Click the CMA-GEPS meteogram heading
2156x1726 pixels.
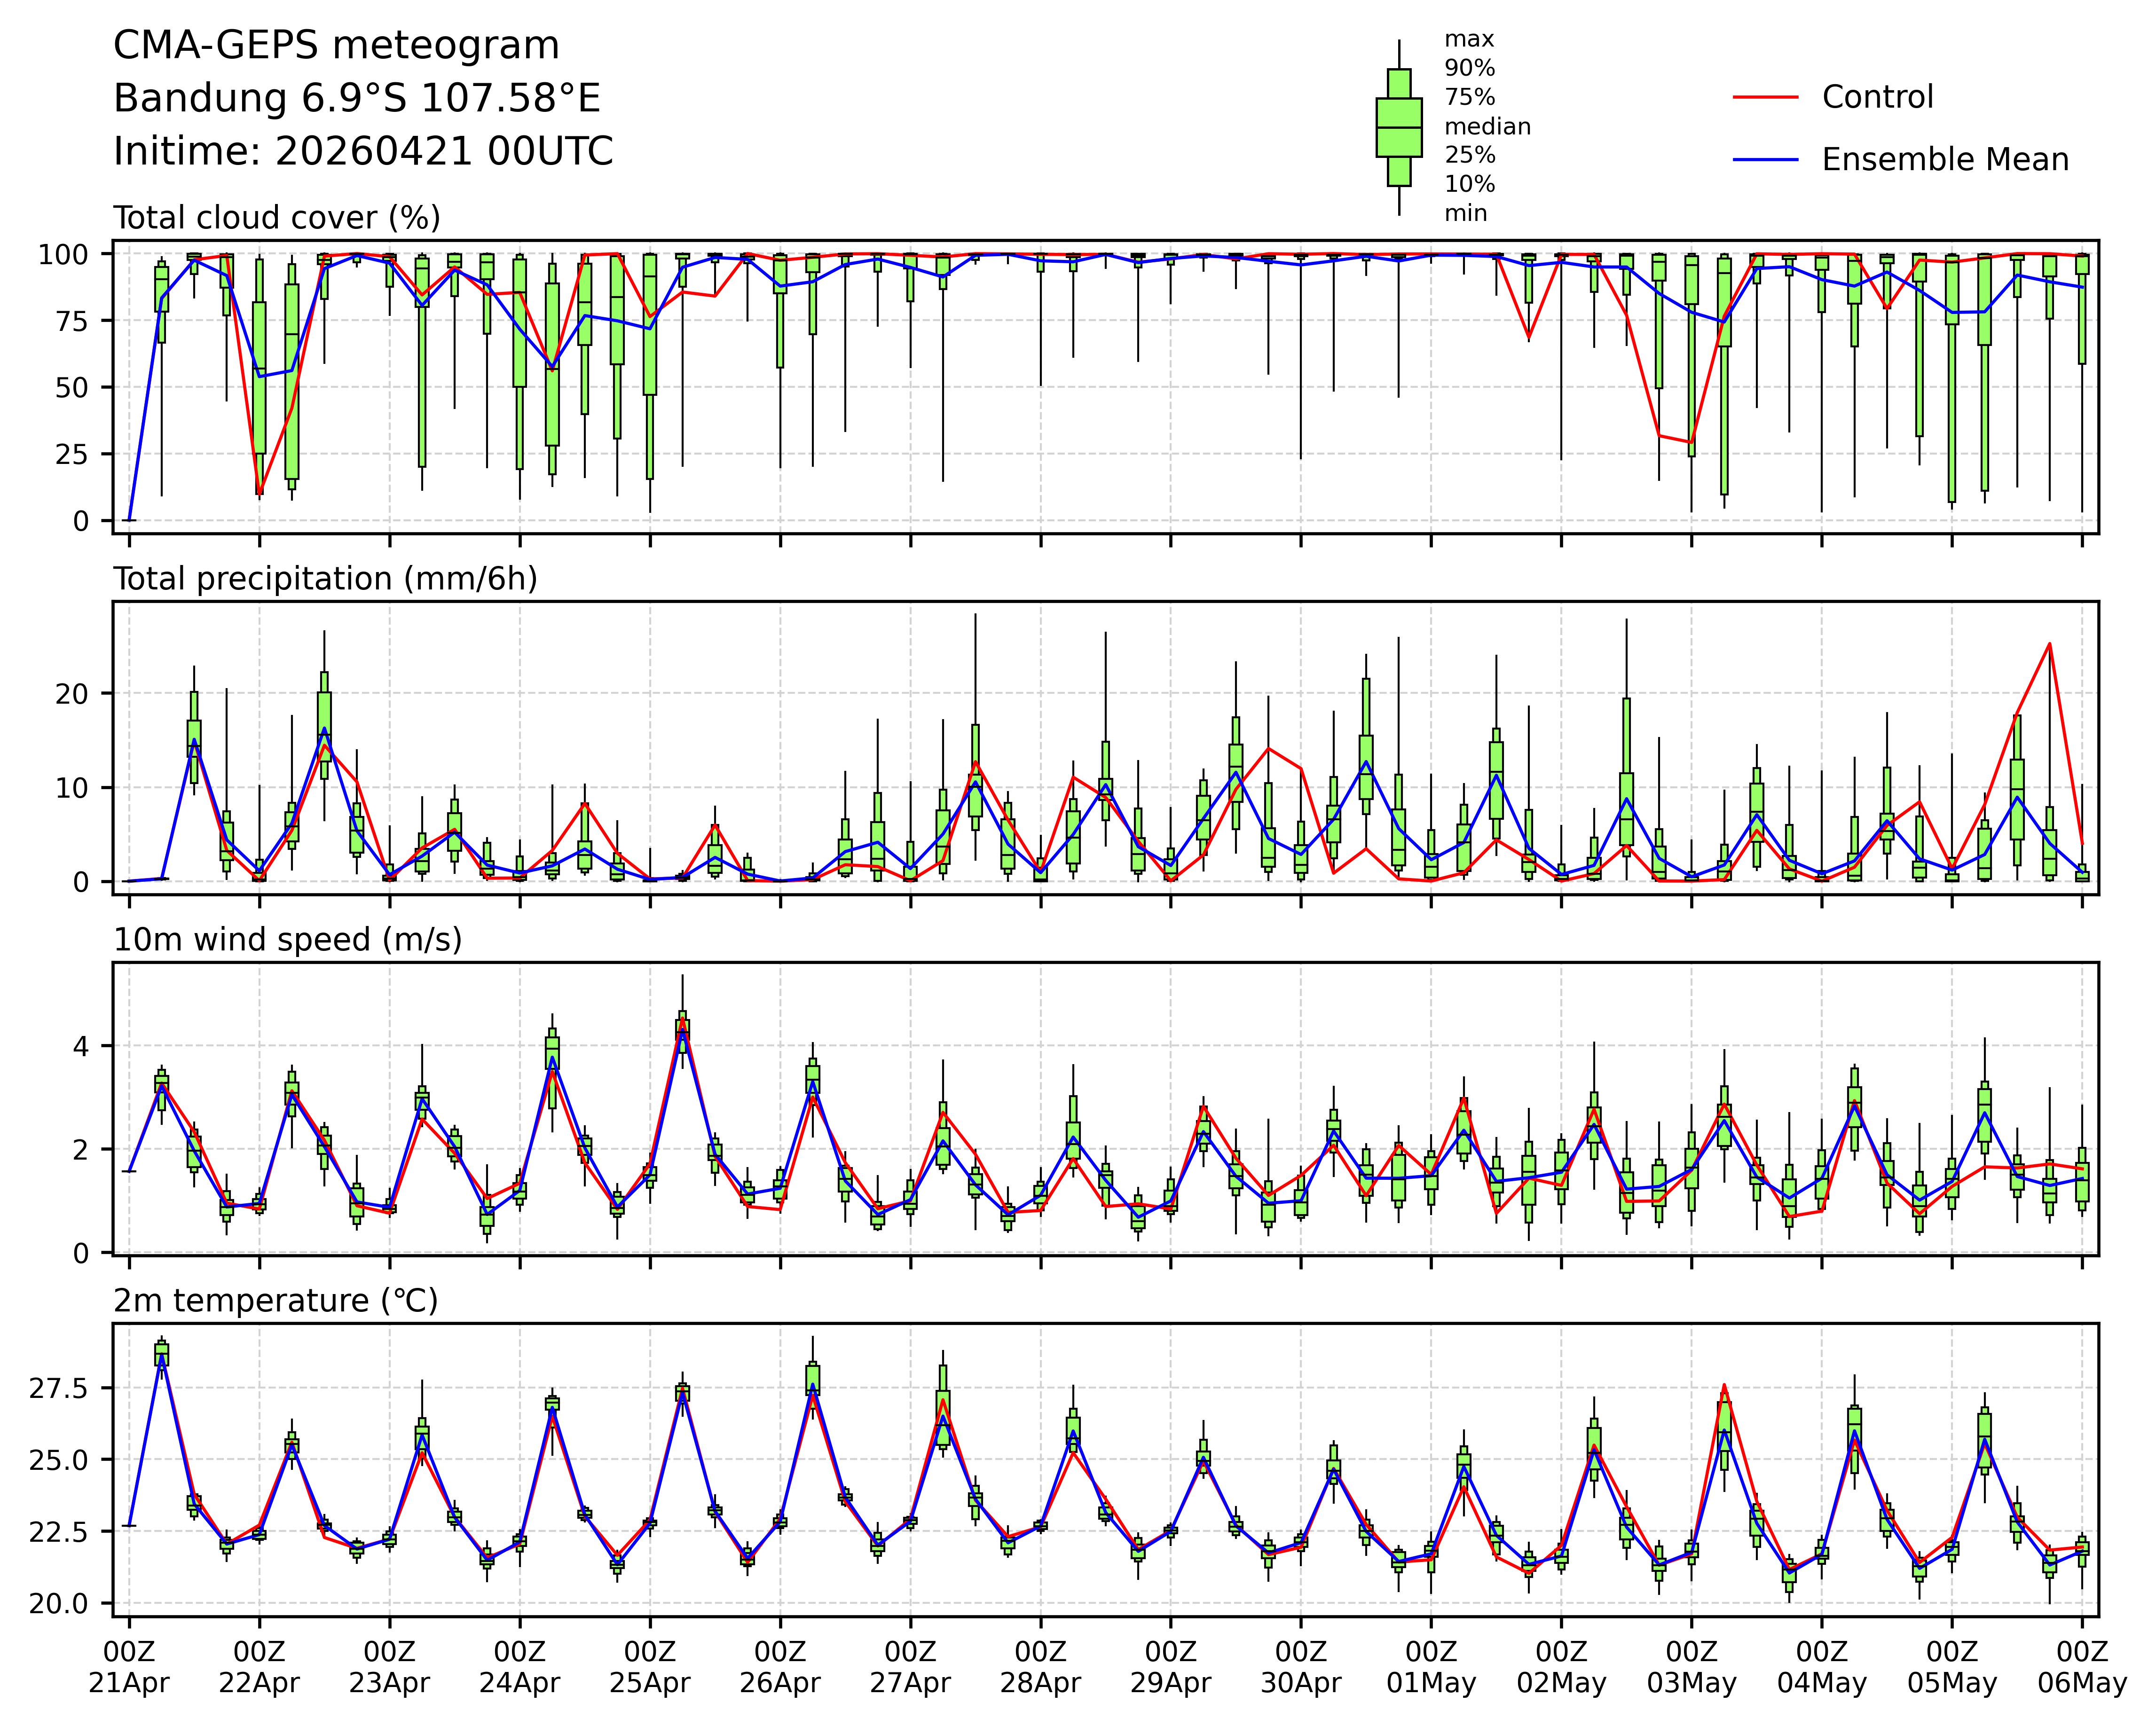click(x=336, y=46)
